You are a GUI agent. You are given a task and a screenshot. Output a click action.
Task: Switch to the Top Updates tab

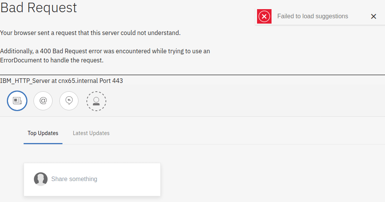(x=43, y=133)
